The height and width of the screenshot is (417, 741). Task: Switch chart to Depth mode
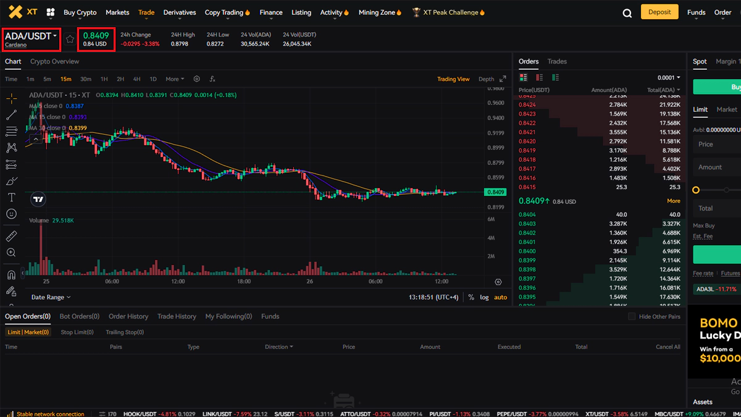pos(487,79)
